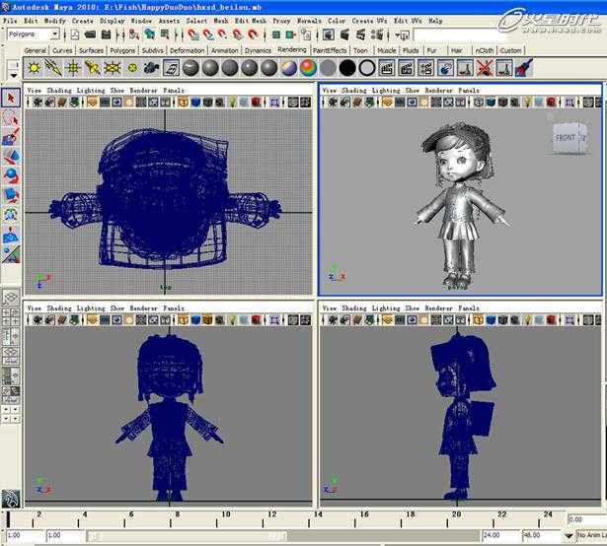This screenshot has height=546, width=607.
Task: Switch to the Polygons shelf tab
Action: coord(122,50)
